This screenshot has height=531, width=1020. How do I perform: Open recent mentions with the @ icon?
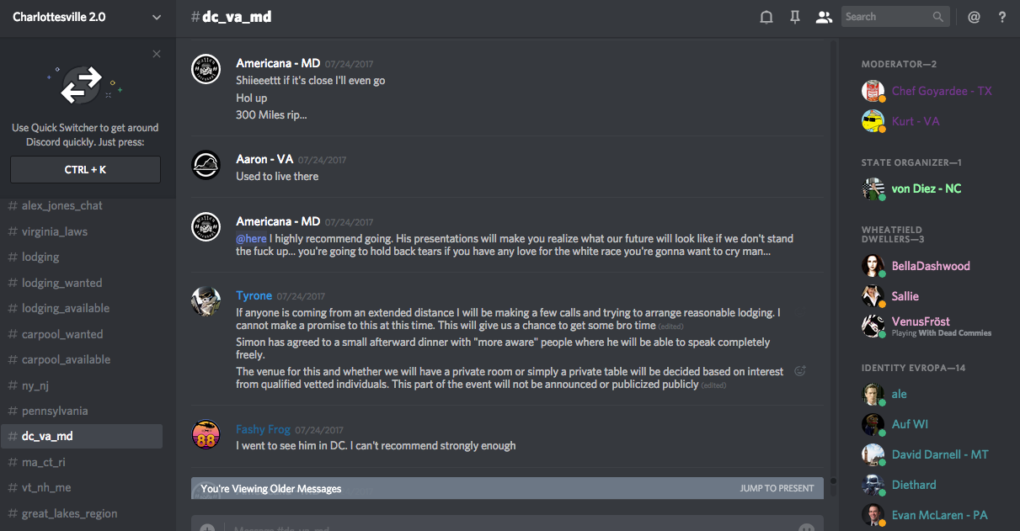coord(974,17)
